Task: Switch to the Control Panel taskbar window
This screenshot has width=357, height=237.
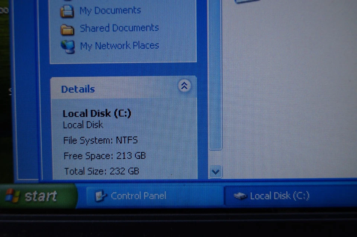Action: coord(138,196)
